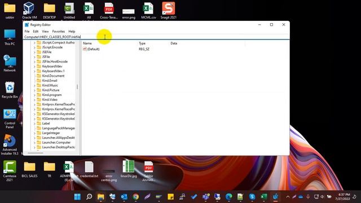The image size is (361, 203).
Task: Select the Snagit 2021 desktop shortcut
Action: click(x=168, y=11)
